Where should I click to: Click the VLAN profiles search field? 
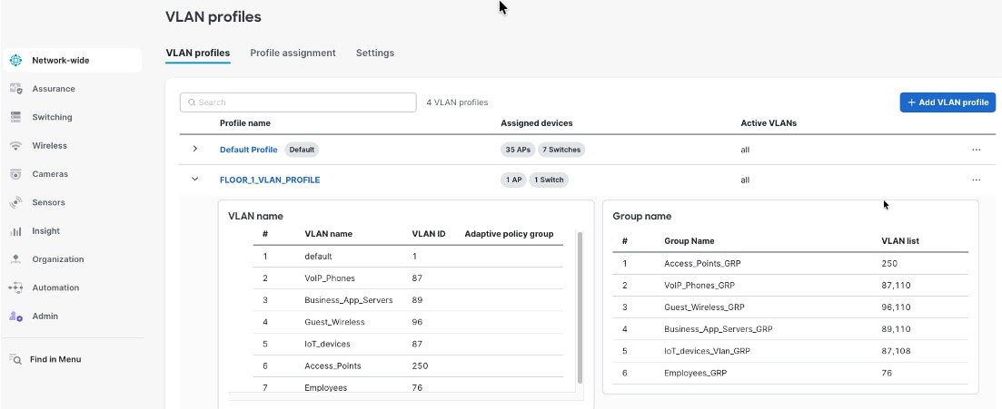coord(298,102)
